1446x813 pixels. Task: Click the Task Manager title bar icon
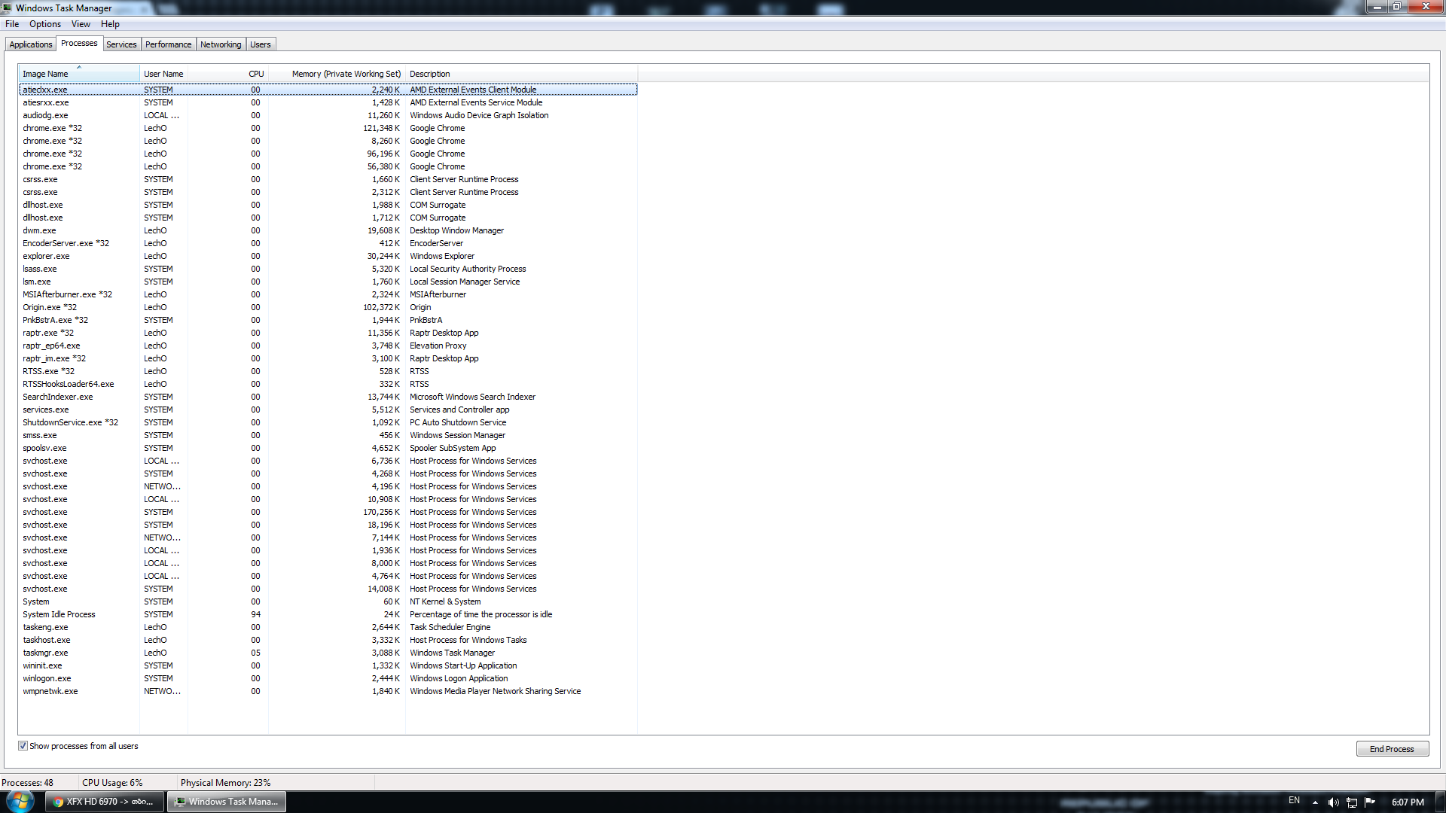click(x=7, y=8)
